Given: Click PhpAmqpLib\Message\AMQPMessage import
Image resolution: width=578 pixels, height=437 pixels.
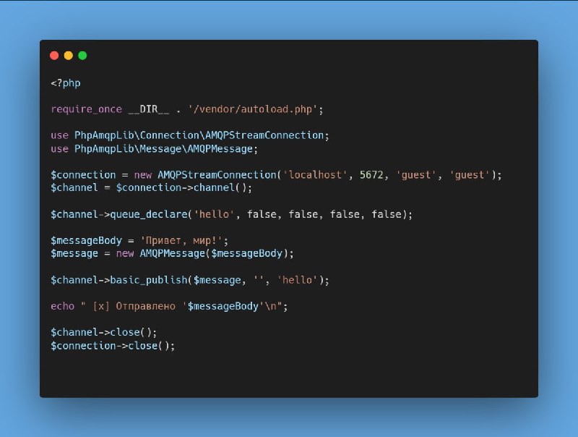Looking at the screenshot, I should [x=164, y=149].
